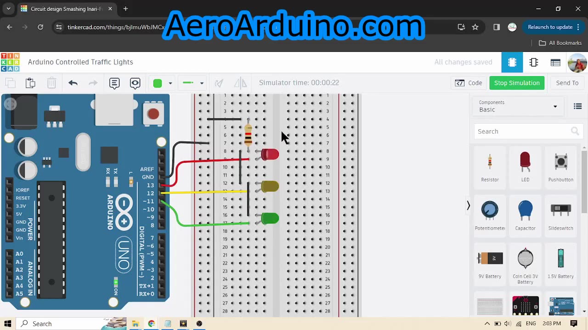Click the Arduino reset button
Screen dimensions: 588x330
[153, 113]
